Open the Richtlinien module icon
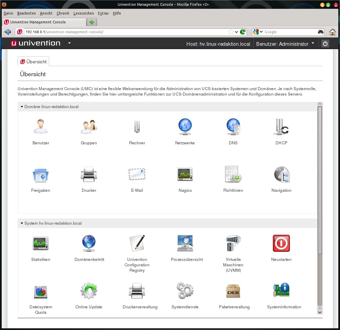 point(233,174)
